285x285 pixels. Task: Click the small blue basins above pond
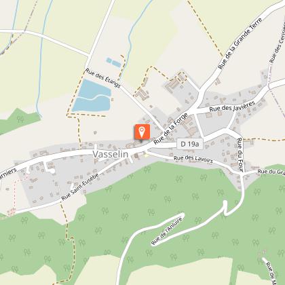(x=114, y=62)
